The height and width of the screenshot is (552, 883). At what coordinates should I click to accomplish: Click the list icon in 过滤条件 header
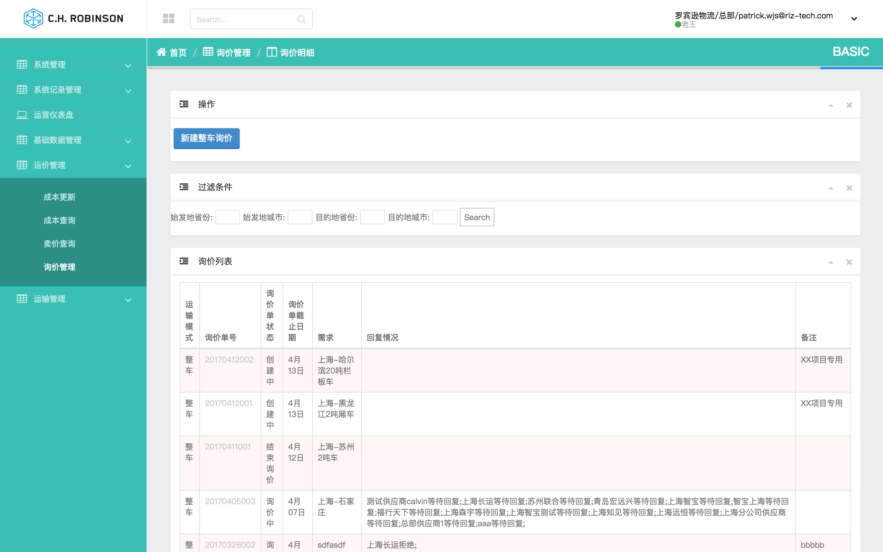(x=184, y=187)
